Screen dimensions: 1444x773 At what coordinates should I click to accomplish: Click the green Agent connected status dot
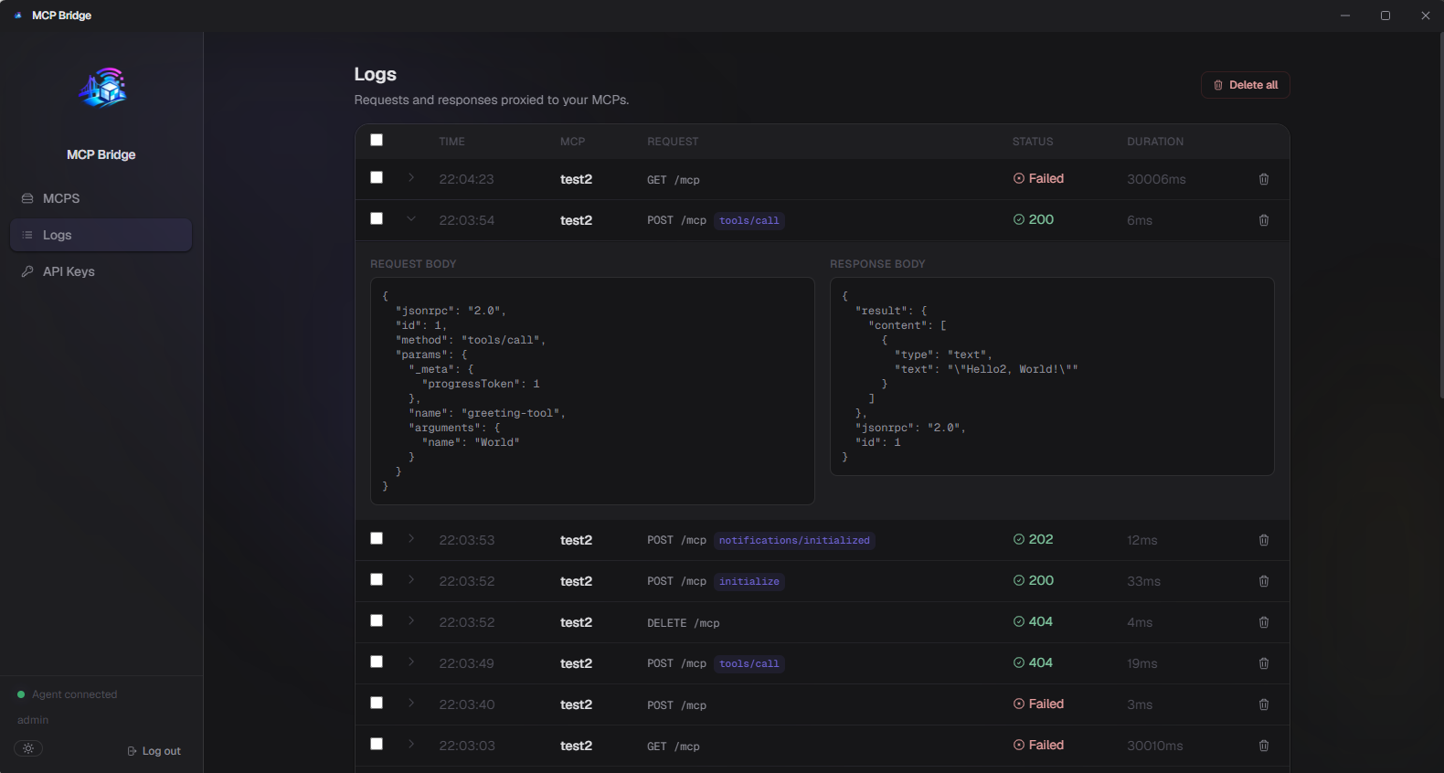(21, 694)
